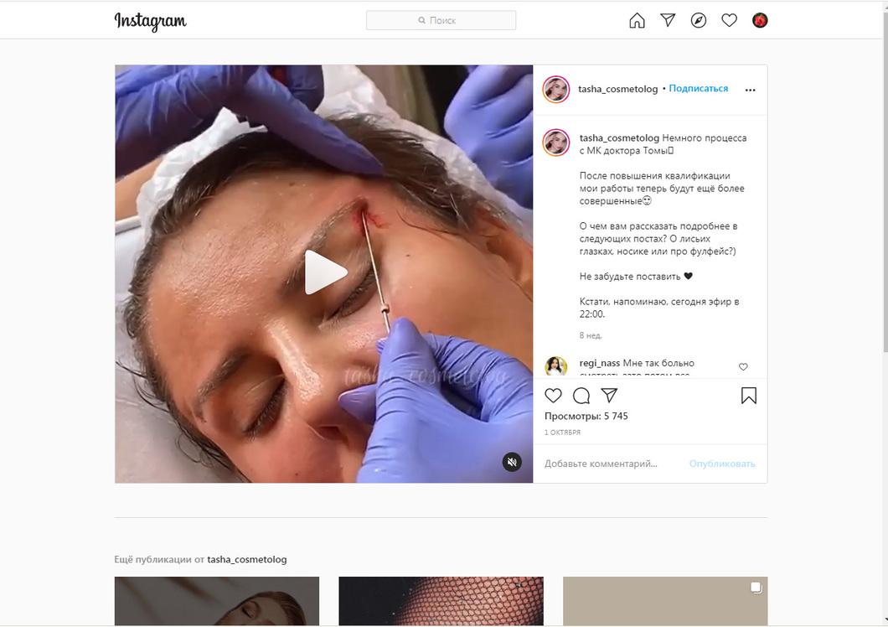888x627 pixels.
Task: Click Опубликовать to post comment
Action: (722, 464)
